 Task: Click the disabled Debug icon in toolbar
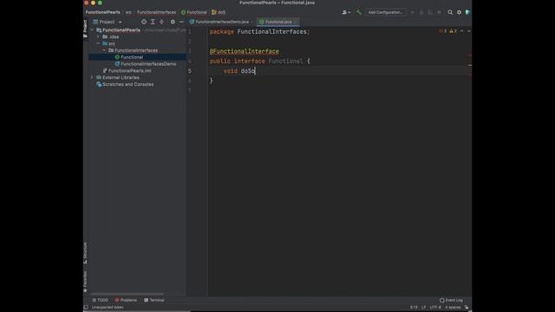pos(421,12)
